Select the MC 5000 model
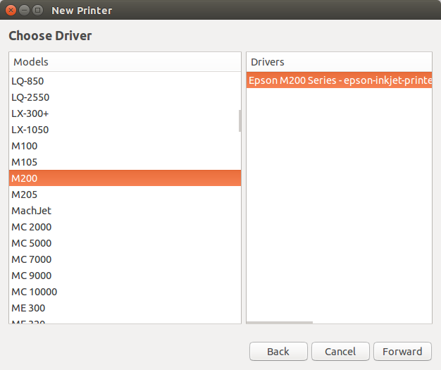 pyautogui.click(x=125, y=243)
